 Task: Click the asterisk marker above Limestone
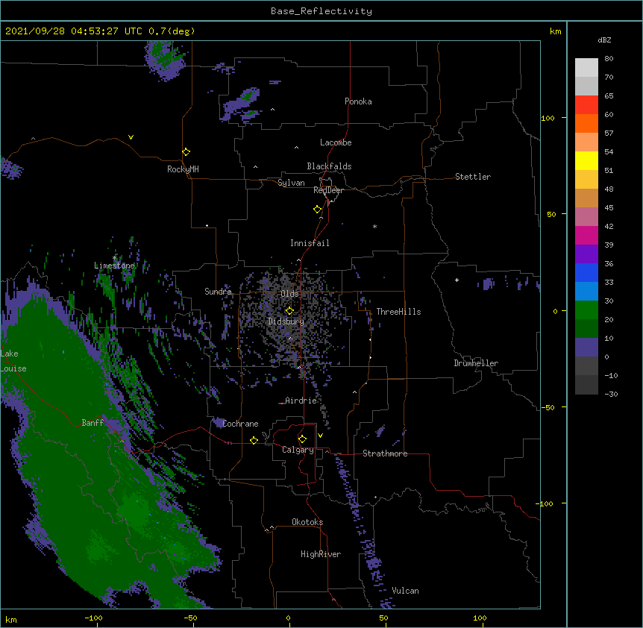[114, 258]
